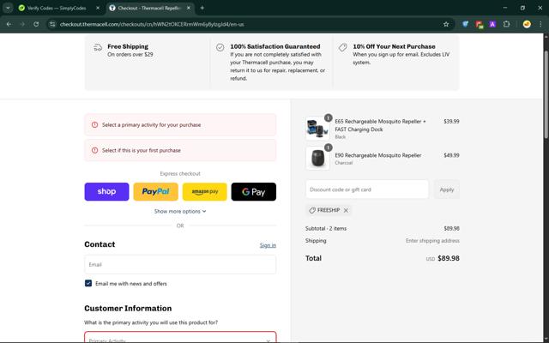
Task: Click the Satisfaction Guaranteed checkmark icon
Action: (x=220, y=47)
